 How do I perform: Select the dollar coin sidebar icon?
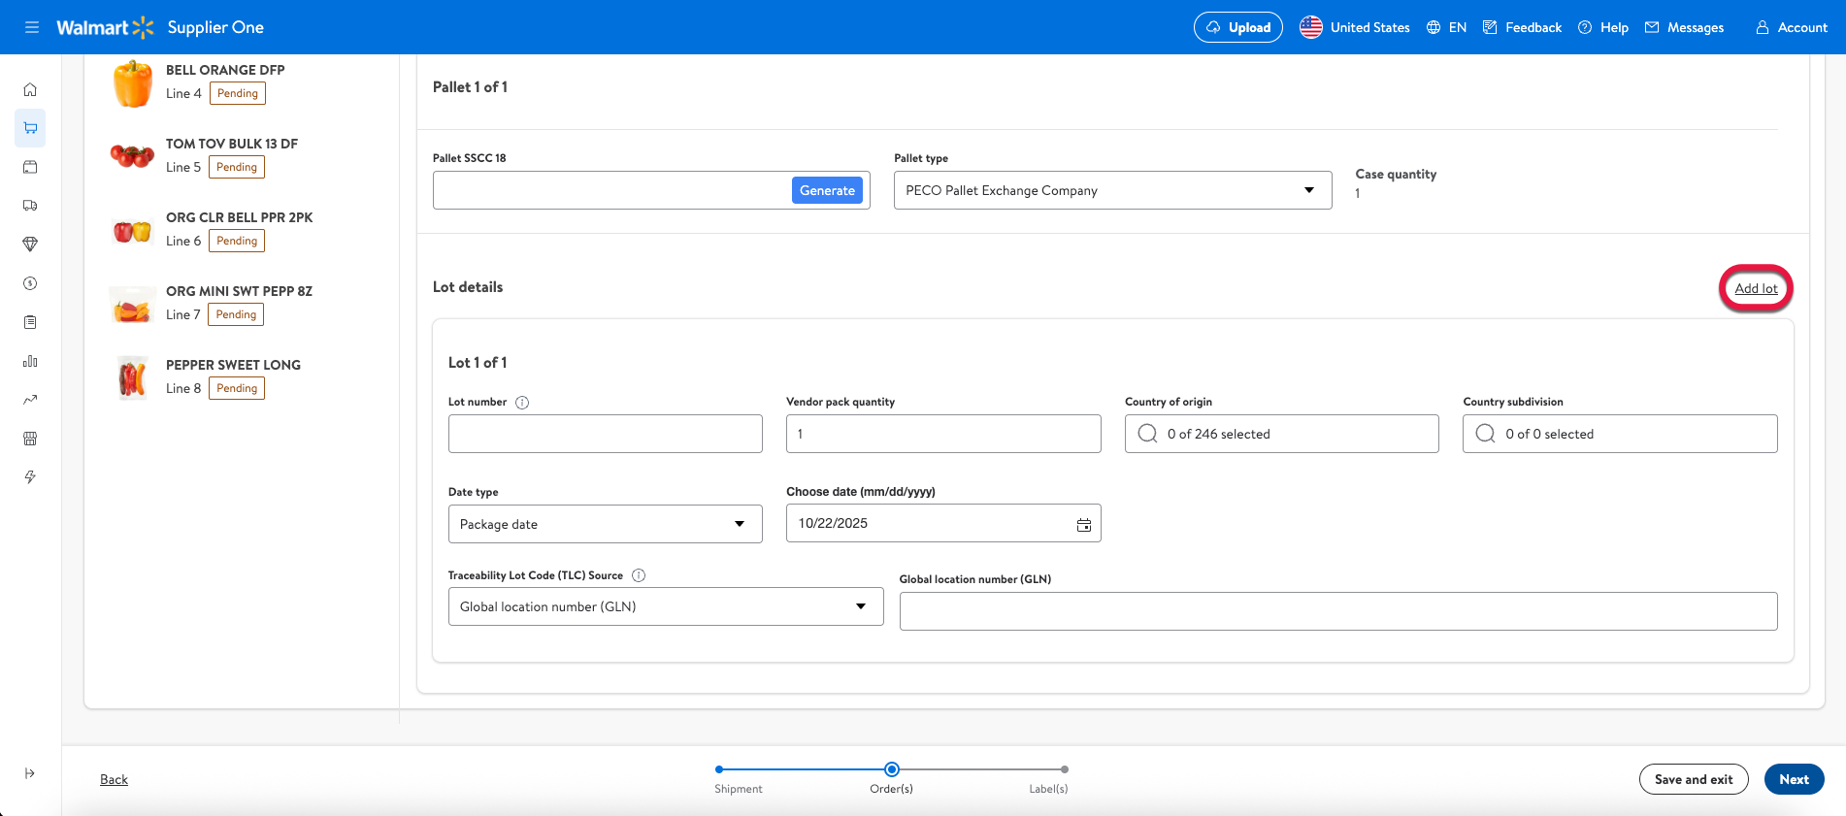coord(30,283)
